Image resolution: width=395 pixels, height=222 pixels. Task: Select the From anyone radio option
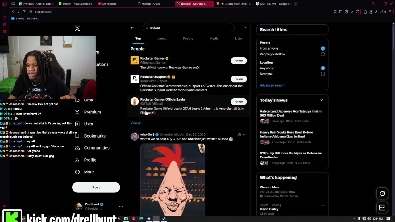(x=323, y=48)
